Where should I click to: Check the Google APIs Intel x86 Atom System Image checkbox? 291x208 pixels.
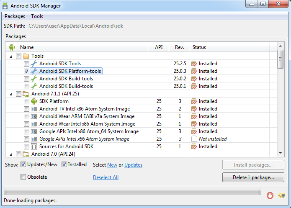tap(26, 139)
